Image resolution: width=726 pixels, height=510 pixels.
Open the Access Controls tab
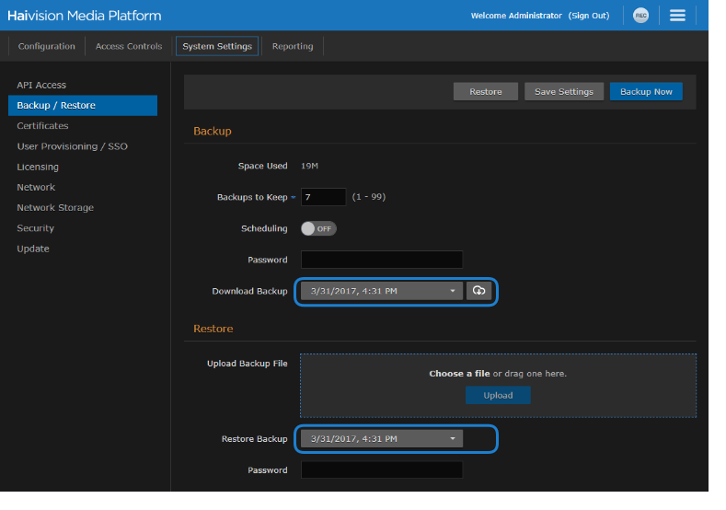(x=129, y=46)
